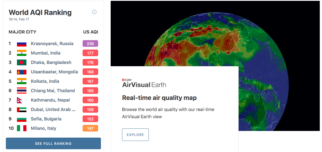The image size is (322, 152).
Task: Click the MAJOR CITY column header
Action: (x=22, y=32)
